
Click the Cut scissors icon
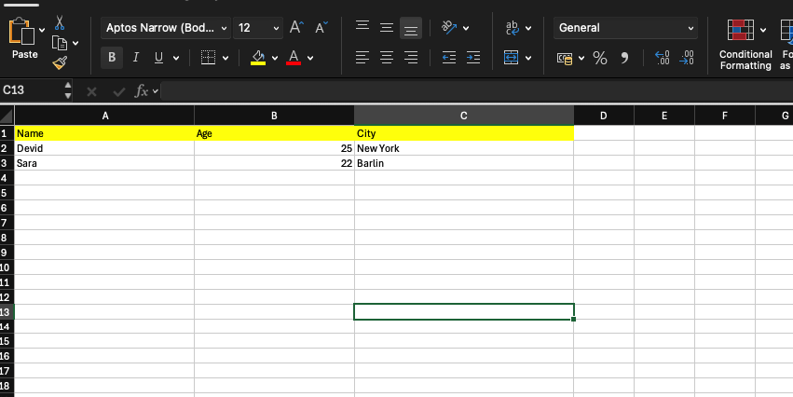[60, 22]
